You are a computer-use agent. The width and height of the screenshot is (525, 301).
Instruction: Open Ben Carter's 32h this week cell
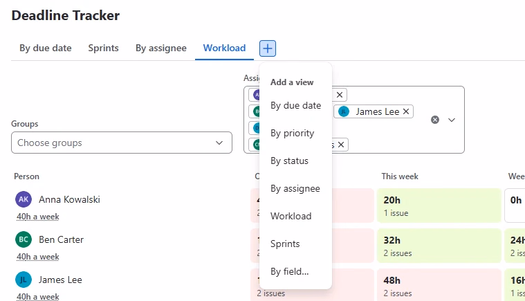tap(439, 246)
